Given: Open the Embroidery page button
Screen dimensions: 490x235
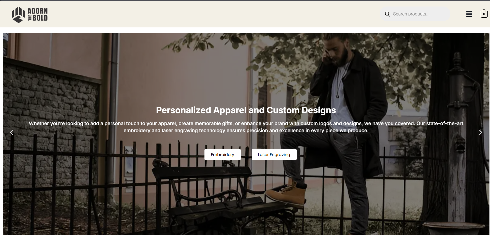Looking at the screenshot, I should [x=222, y=154].
